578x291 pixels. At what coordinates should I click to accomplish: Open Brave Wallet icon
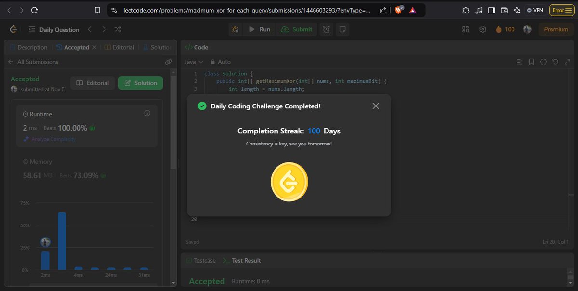[504, 10]
